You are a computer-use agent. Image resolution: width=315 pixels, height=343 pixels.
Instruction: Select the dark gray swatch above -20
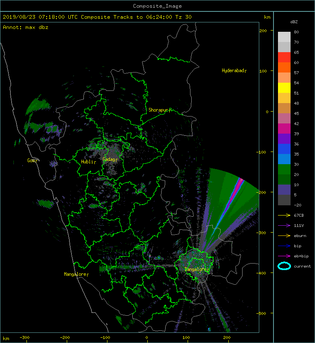[x=284, y=200]
